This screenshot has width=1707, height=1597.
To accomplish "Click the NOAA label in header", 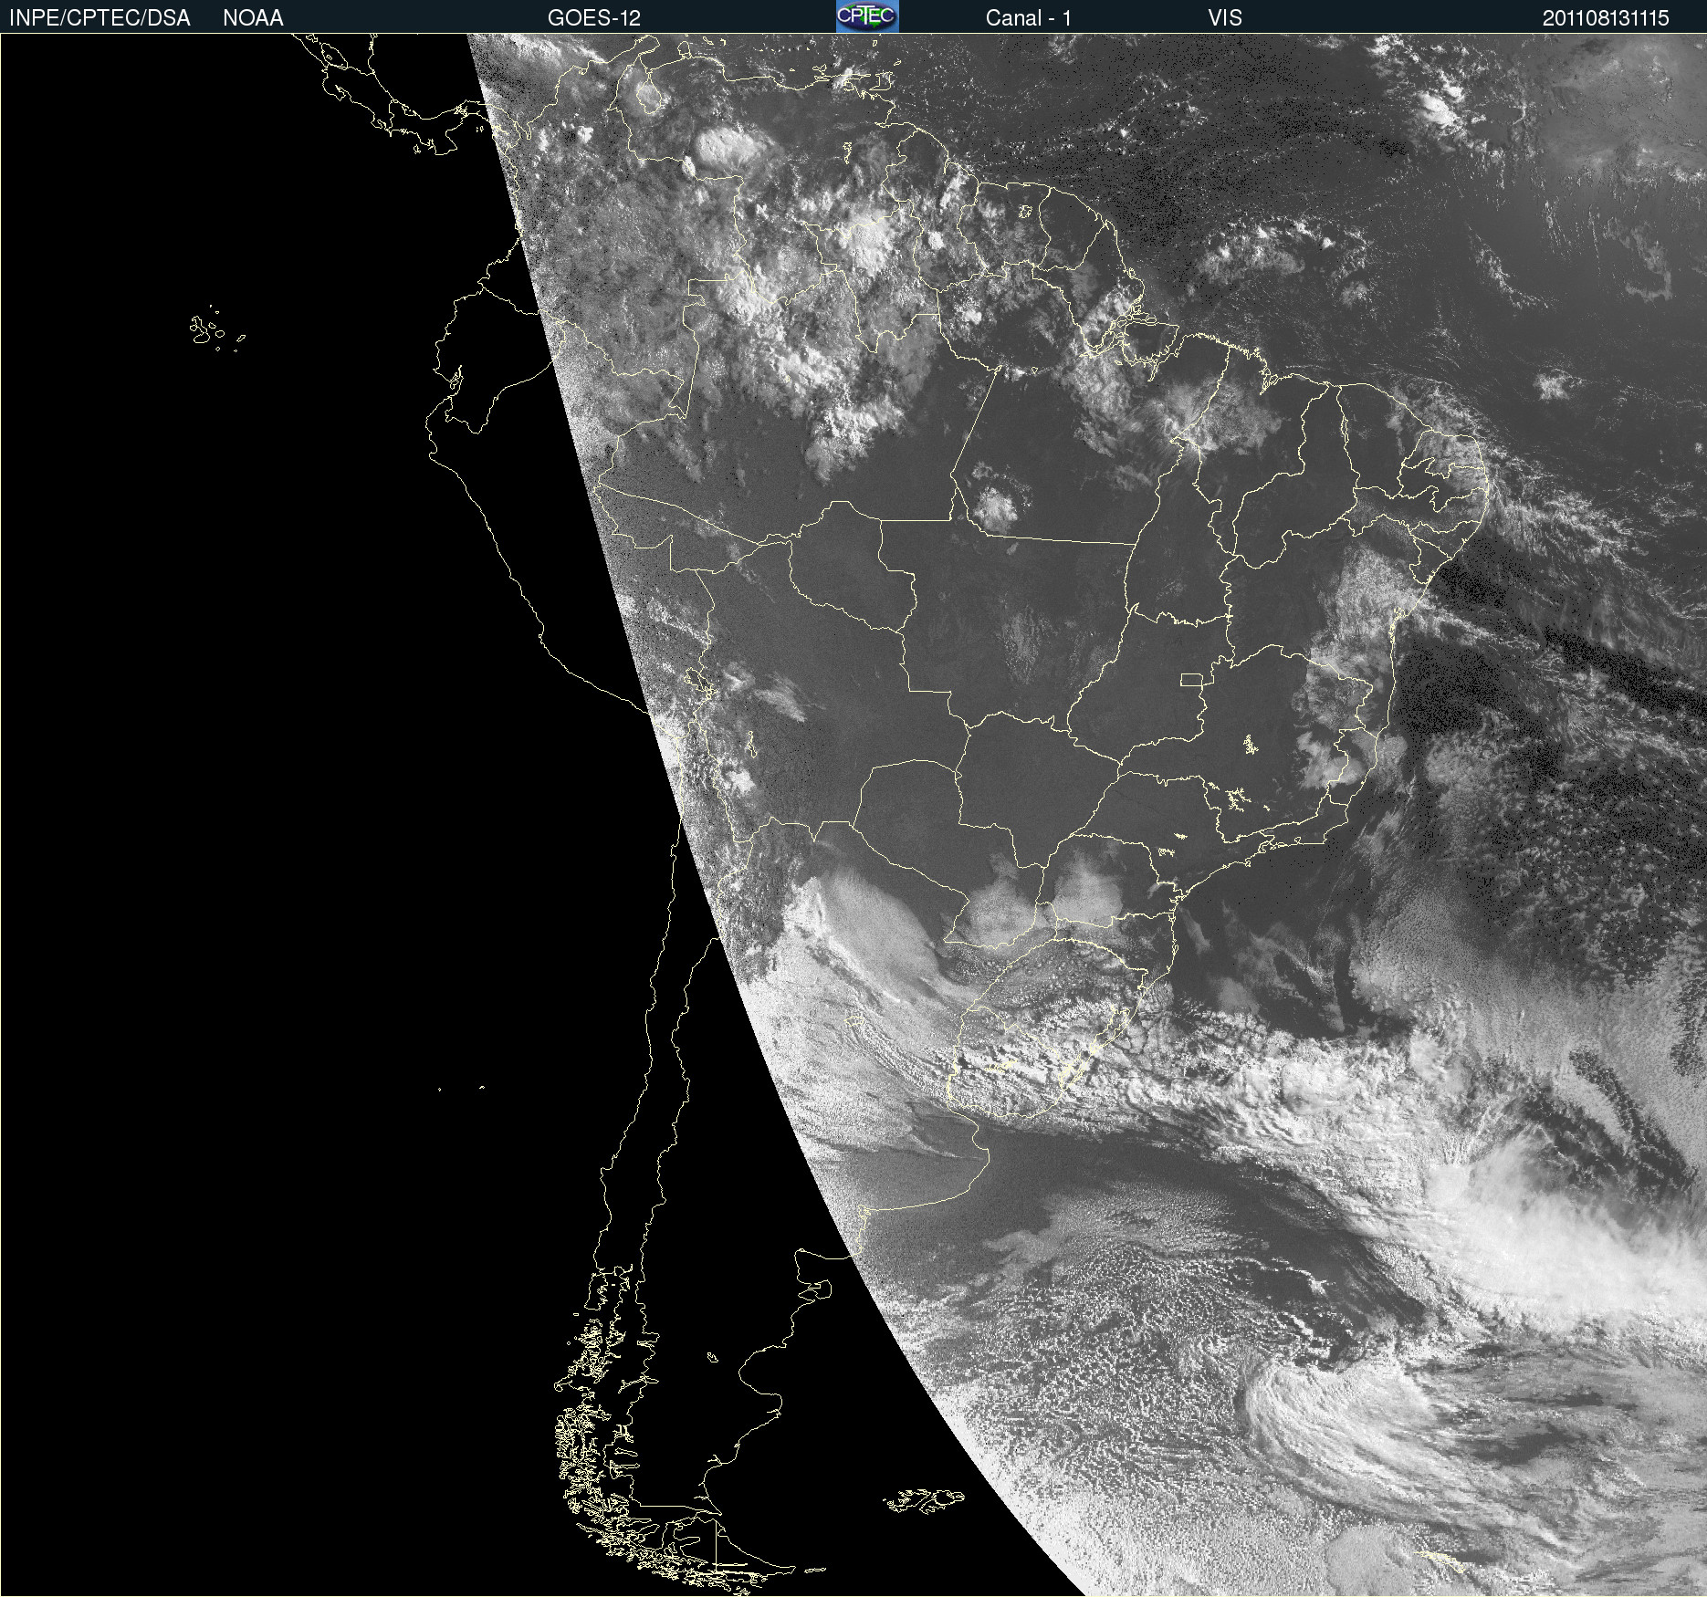I will pos(253,18).
